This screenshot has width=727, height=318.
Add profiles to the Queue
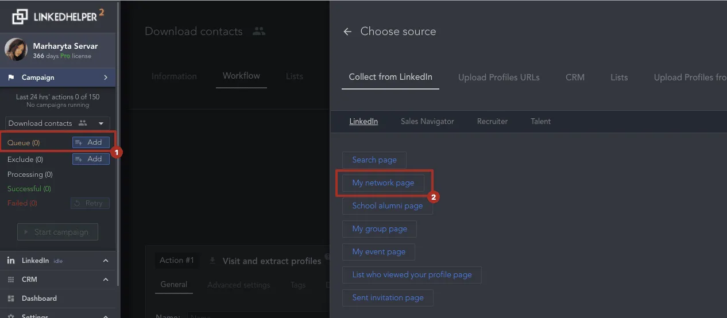coord(91,142)
